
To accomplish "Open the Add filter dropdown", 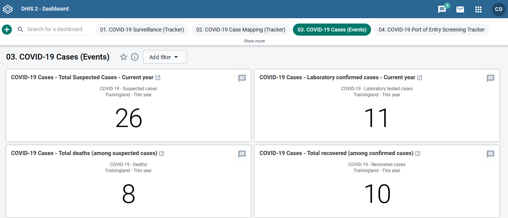I will pos(165,57).
